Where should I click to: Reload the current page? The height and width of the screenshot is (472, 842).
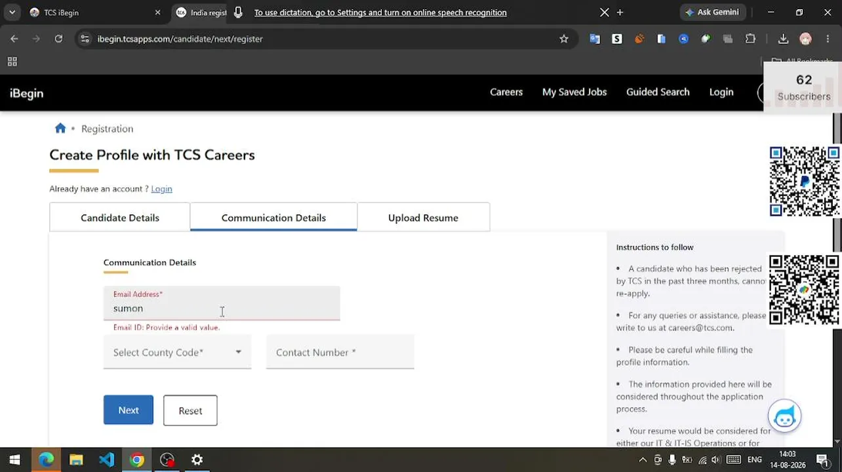point(58,39)
